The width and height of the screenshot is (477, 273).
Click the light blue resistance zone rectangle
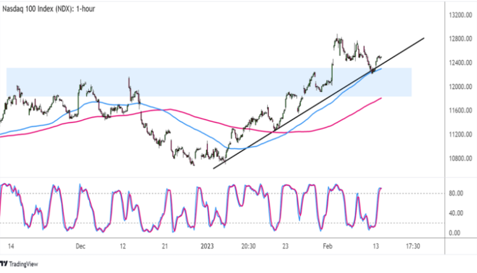click(x=191, y=81)
